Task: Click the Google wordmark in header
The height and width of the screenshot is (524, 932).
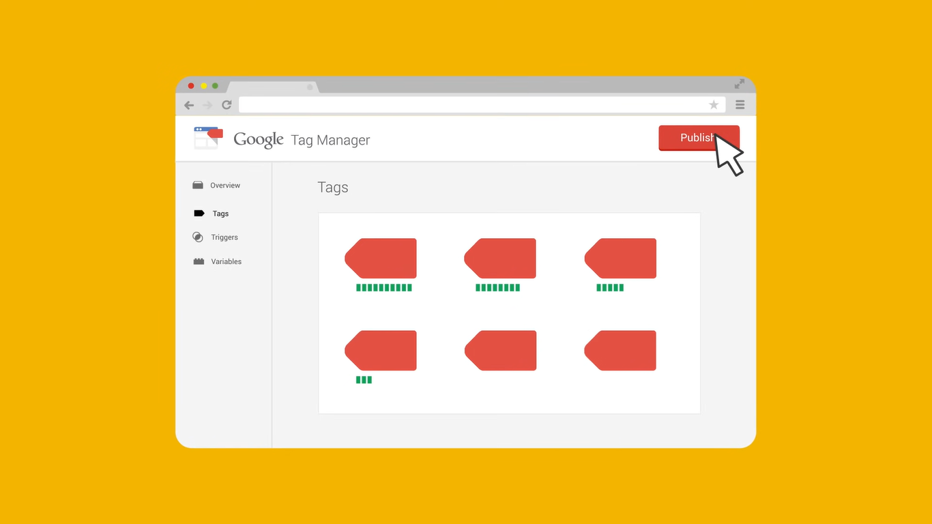Action: coord(258,140)
